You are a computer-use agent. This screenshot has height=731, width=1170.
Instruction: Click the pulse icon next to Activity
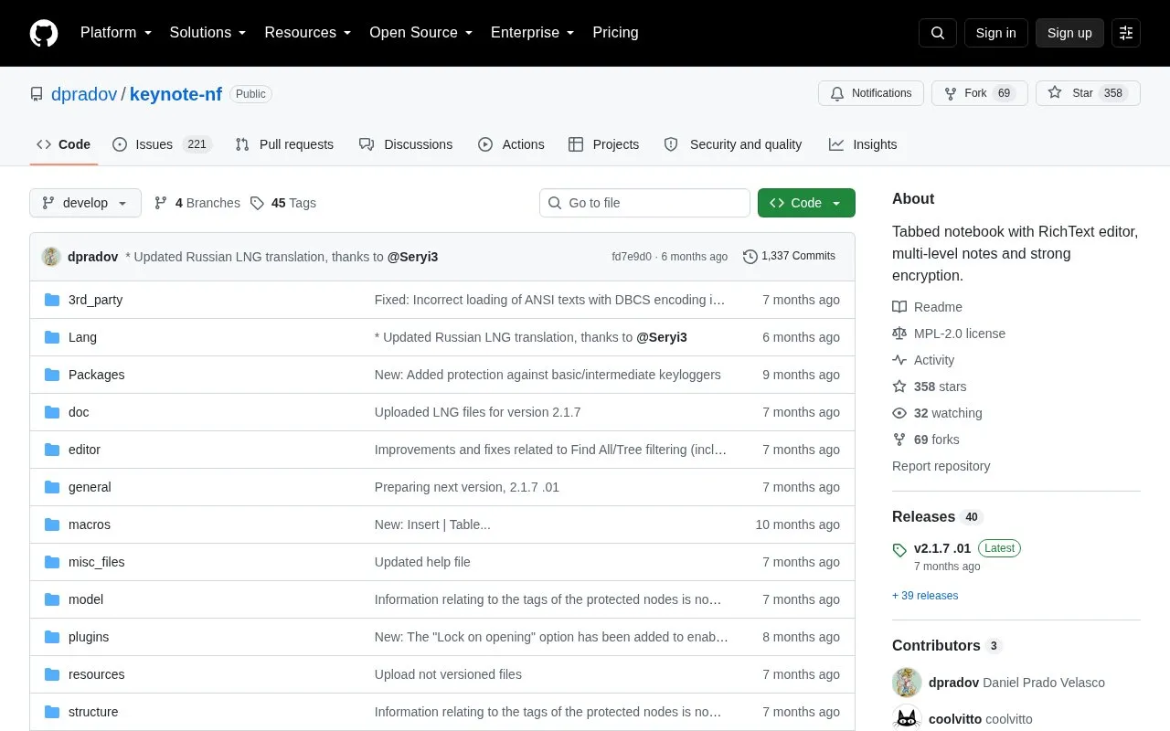(899, 360)
